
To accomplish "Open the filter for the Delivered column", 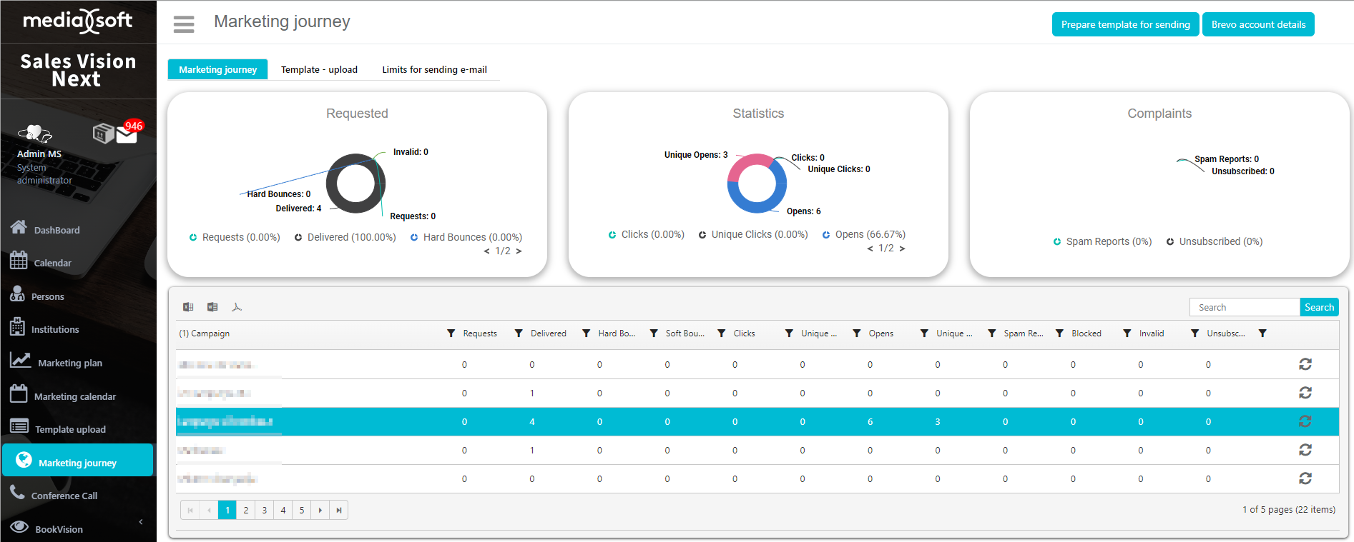I will 519,333.
